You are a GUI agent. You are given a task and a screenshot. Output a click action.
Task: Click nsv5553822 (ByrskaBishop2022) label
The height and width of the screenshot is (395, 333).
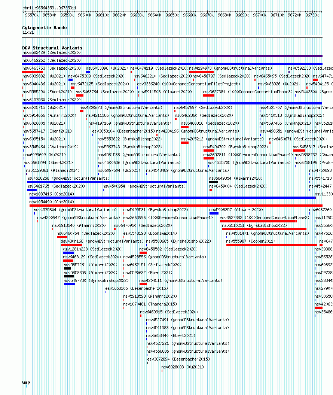[x=130, y=139]
